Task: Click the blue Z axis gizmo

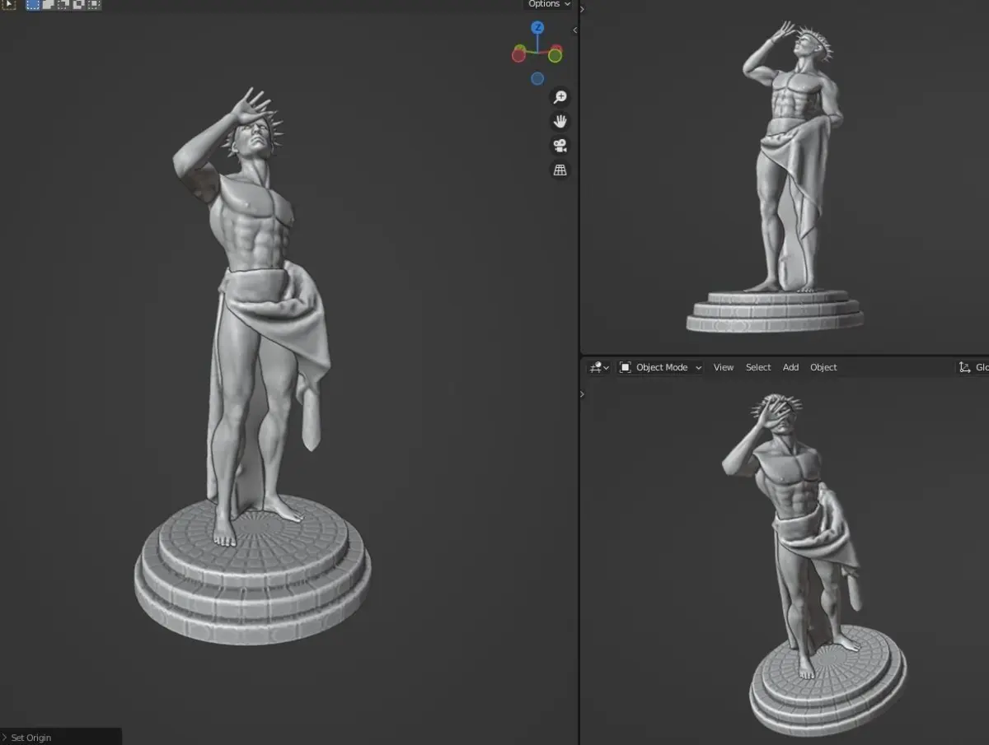Action: point(537,28)
